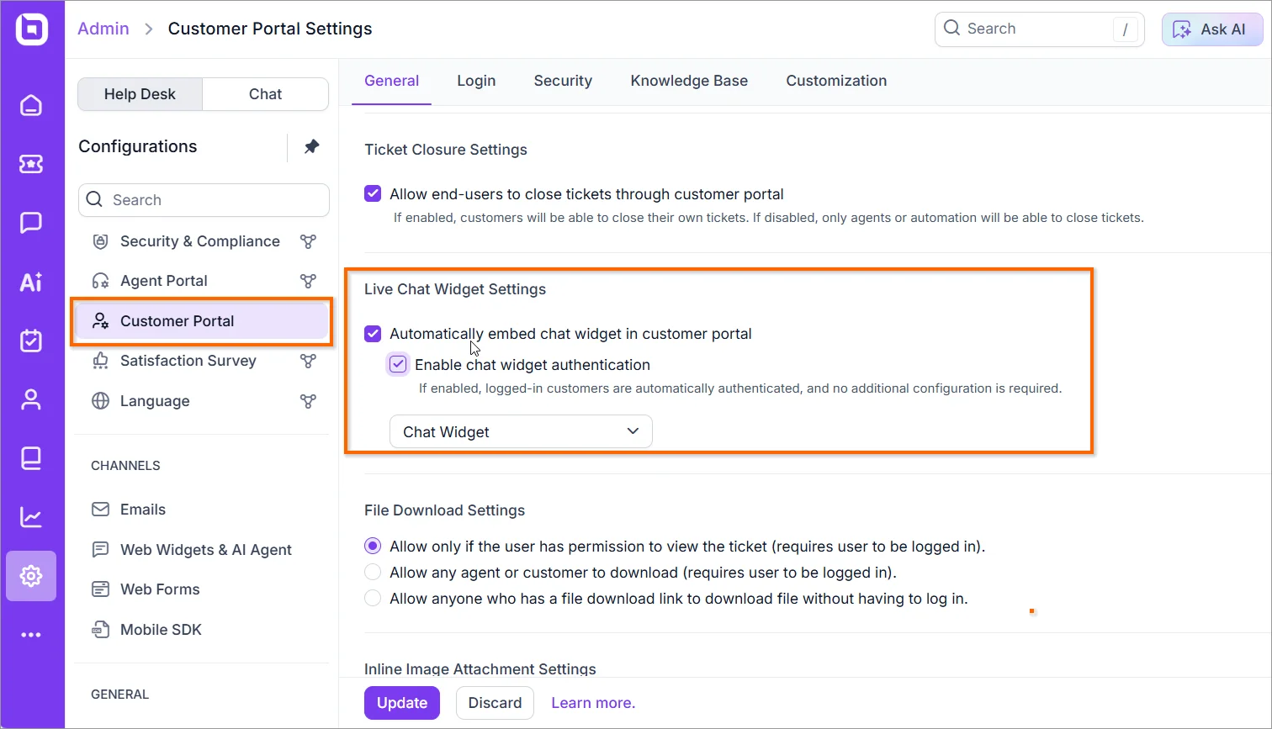Viewport: 1272px width, 729px height.
Task: Click the Emails envelope icon
Action: pyautogui.click(x=100, y=510)
